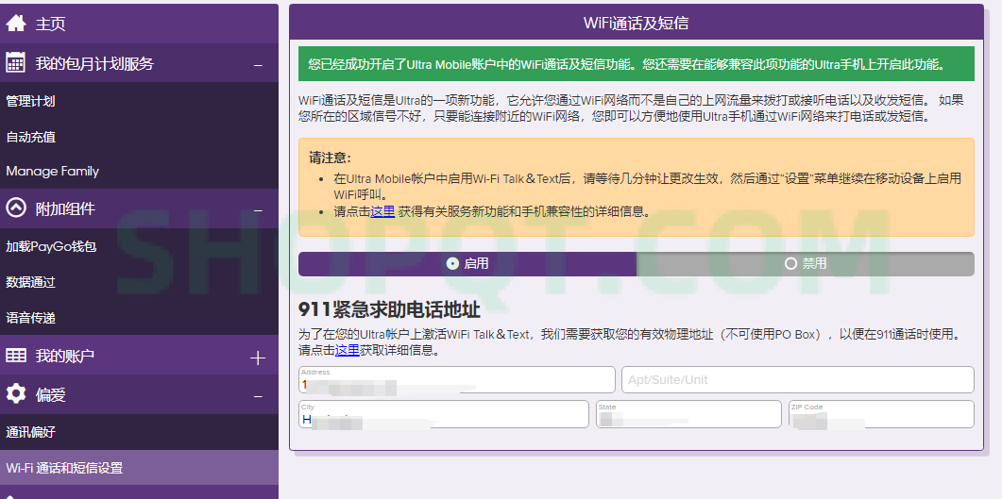Click the 这里 link in the 请注意 box
This screenshot has width=1002, height=499.
[x=382, y=211]
